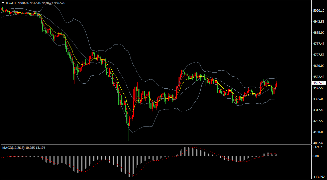Click the 4865.00 price axis label
Screen dimensions: 327x180
319,33
